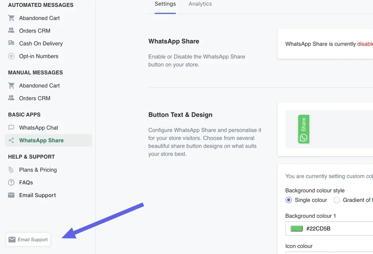Click the Opt-in Numbers hash icon
The image size is (373, 254).
coord(11,56)
